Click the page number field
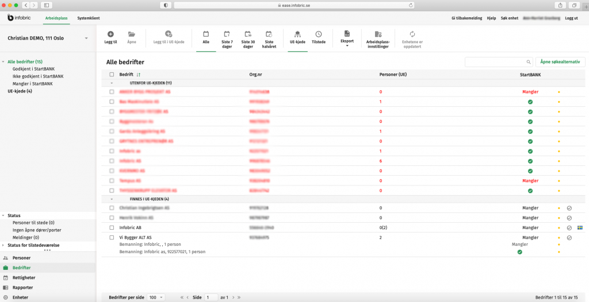 [x=211, y=297]
